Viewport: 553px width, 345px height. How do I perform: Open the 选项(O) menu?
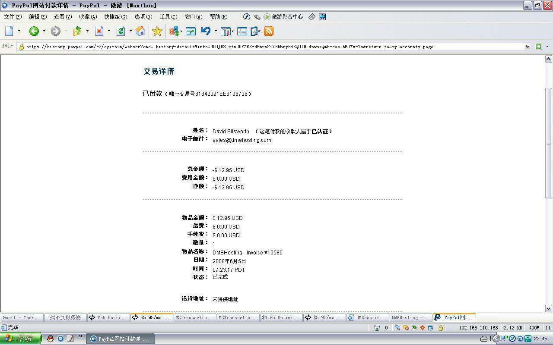[143, 17]
